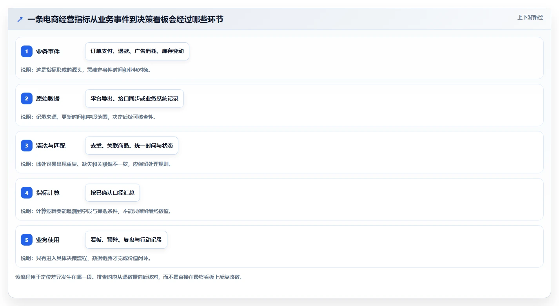Image resolution: width=559 pixels, height=306 pixels.
Task: Click the 平台导出、接口同步或业务系统记录 chip
Action: click(x=134, y=98)
